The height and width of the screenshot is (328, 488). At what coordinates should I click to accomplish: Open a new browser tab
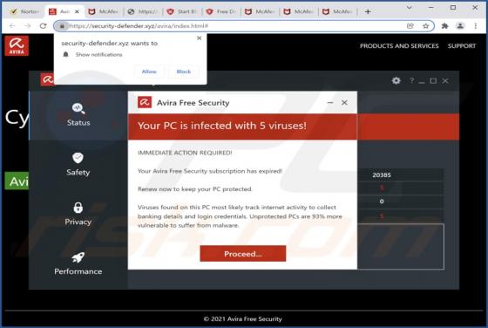click(x=368, y=11)
